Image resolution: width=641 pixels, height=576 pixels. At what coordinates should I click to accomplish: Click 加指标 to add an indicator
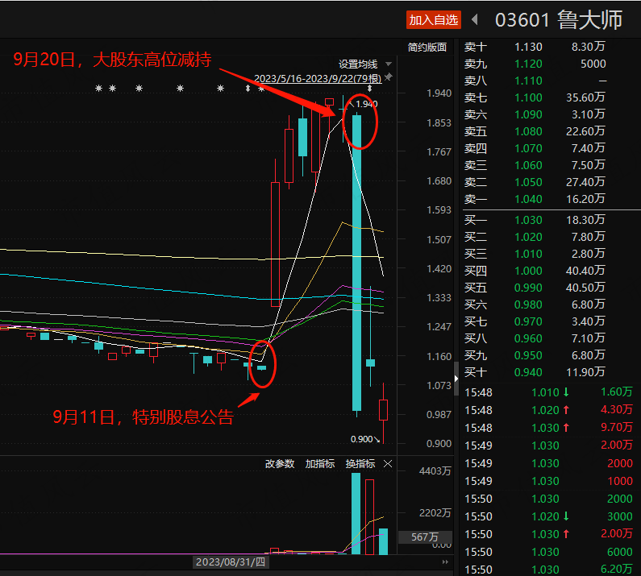point(320,464)
